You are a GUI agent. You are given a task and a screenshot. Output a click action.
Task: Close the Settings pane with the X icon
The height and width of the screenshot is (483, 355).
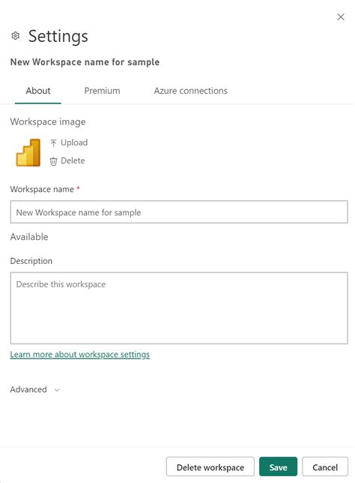(x=341, y=17)
